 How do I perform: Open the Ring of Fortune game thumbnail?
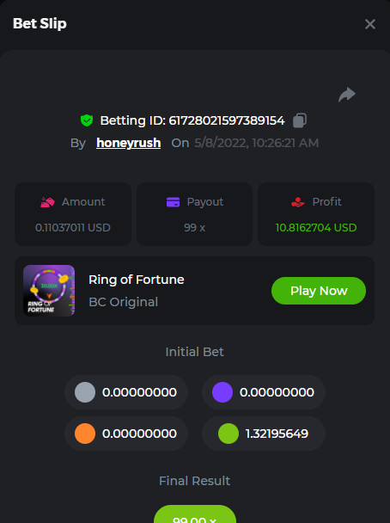(x=49, y=291)
